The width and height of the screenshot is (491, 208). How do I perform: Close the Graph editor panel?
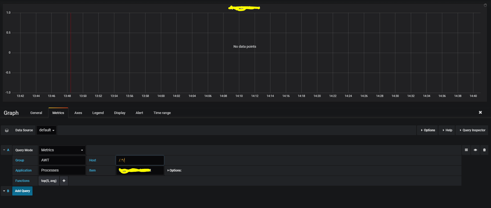480,112
